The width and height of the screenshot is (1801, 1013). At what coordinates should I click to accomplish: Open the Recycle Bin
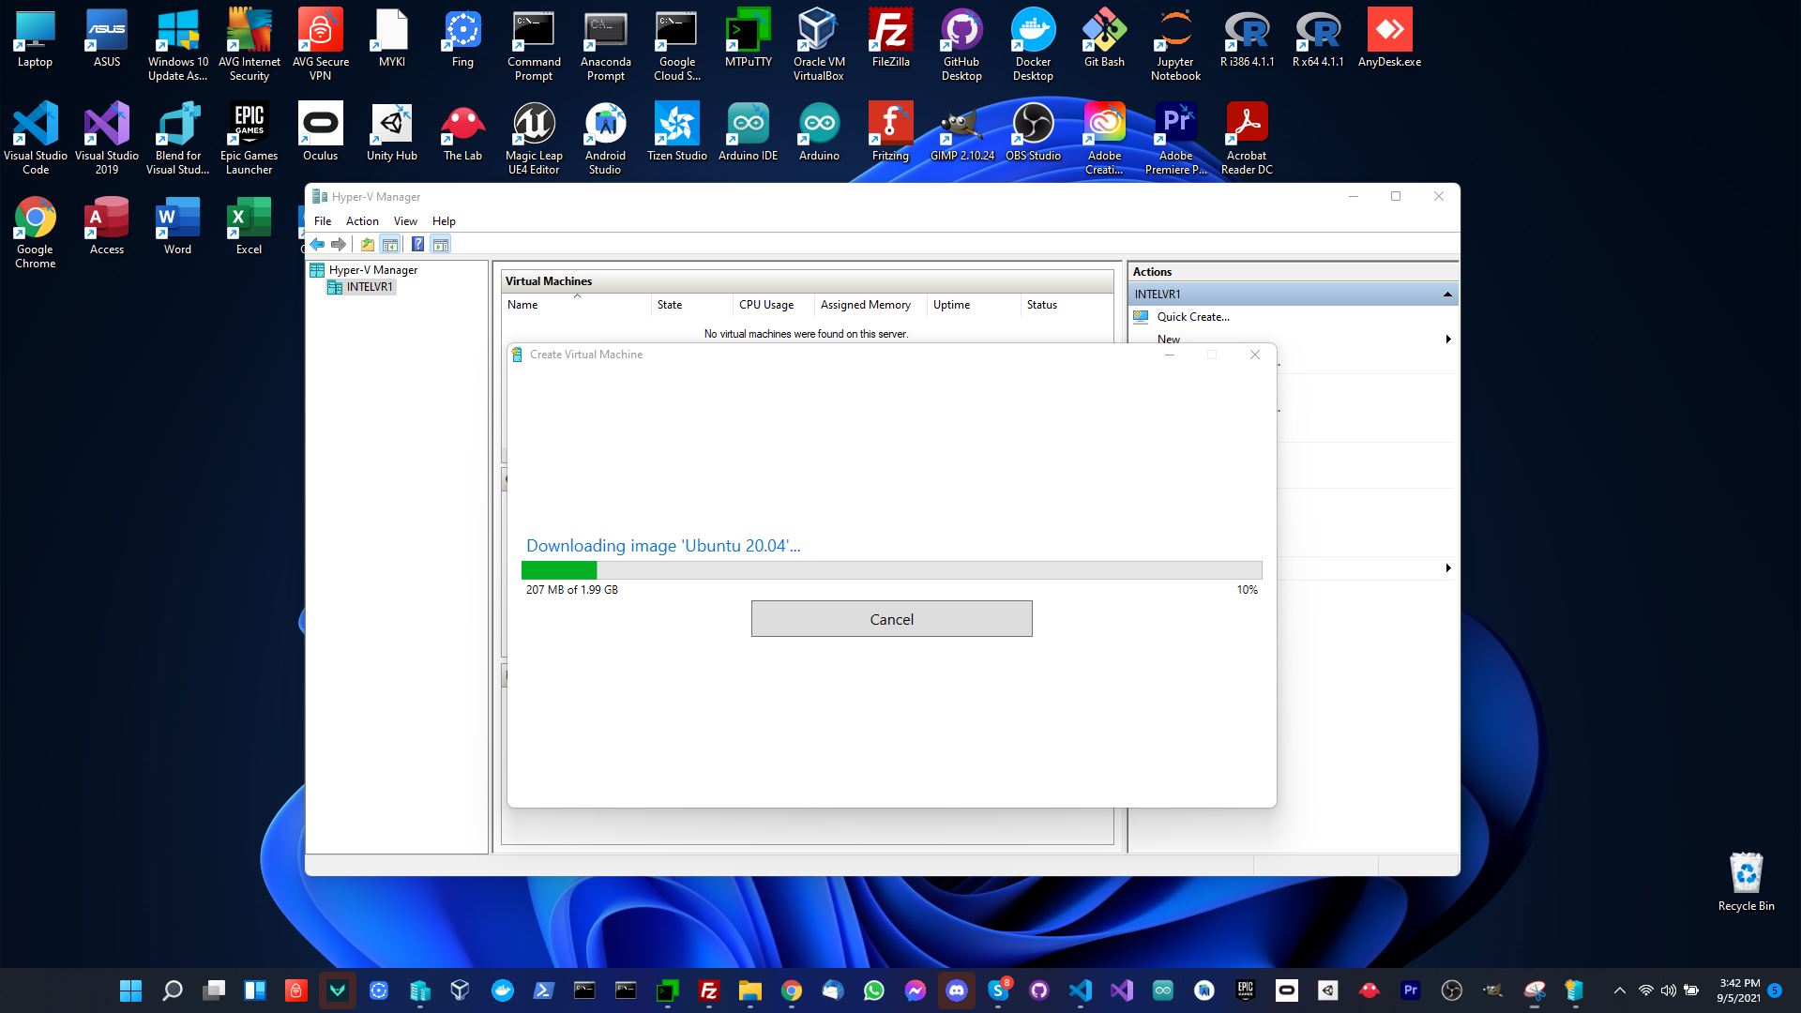[x=1746, y=882]
